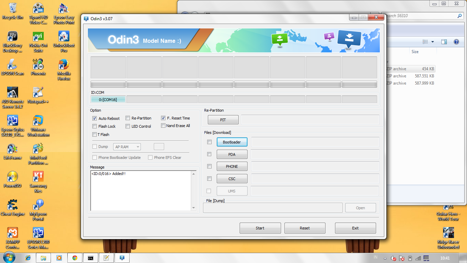Open the AP RAM dump dropdown

(x=127, y=147)
